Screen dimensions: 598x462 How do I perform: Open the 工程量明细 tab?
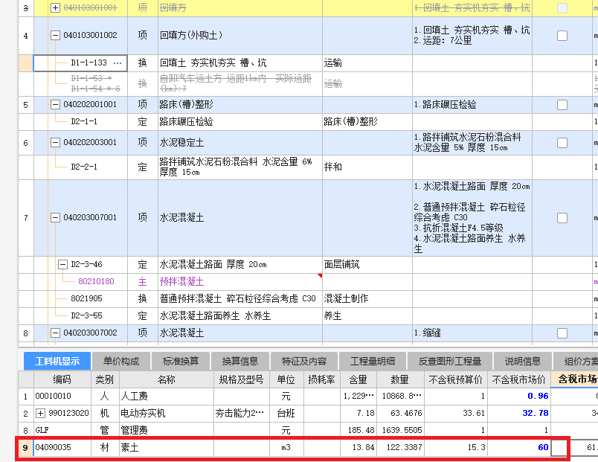372,361
